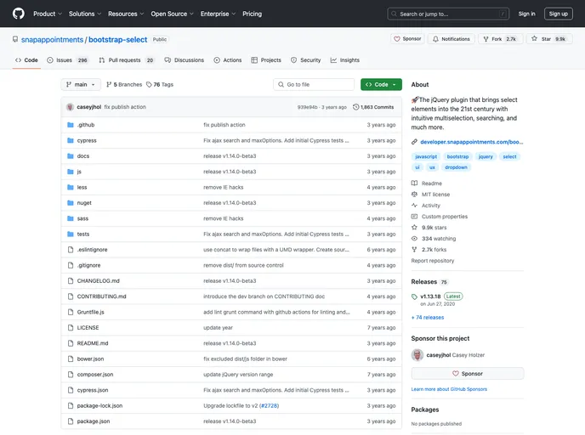Viewport: 585px width, 435px height.
Task: Open the Enterprise dropdown
Action: [x=218, y=14]
